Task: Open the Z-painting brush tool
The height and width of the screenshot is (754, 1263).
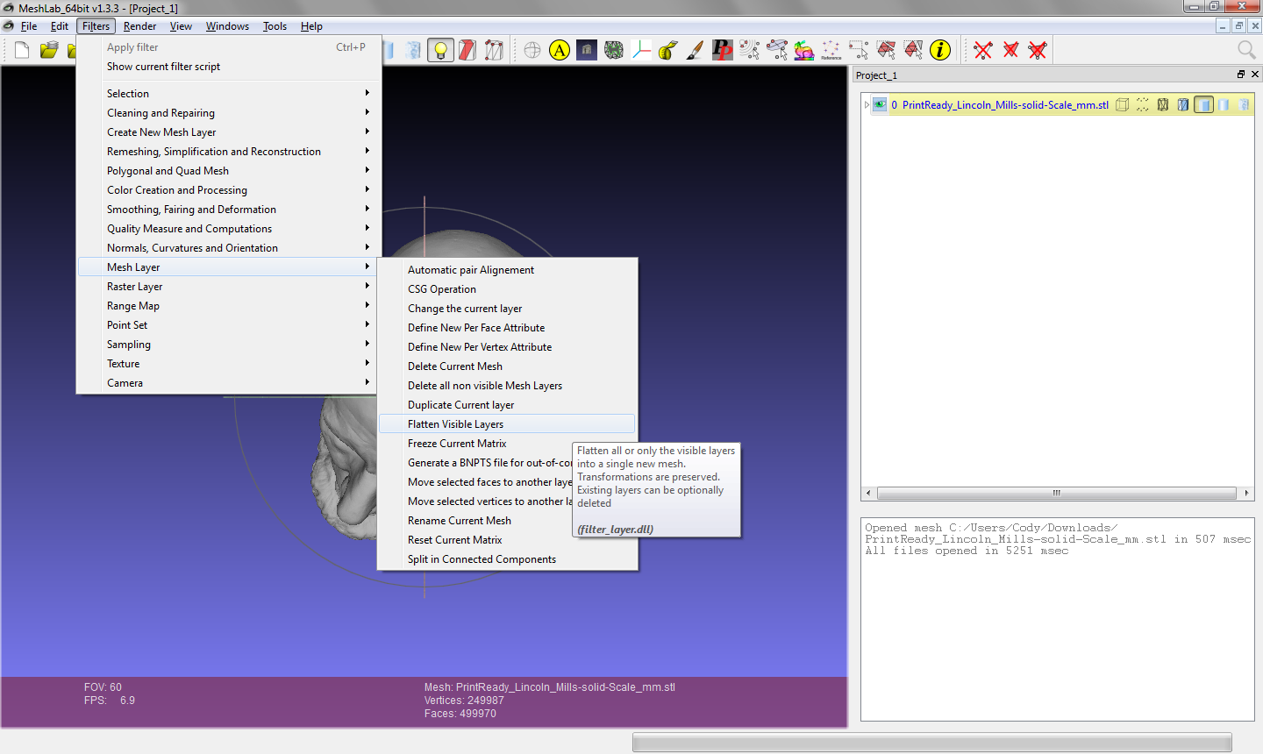Action: tap(695, 50)
